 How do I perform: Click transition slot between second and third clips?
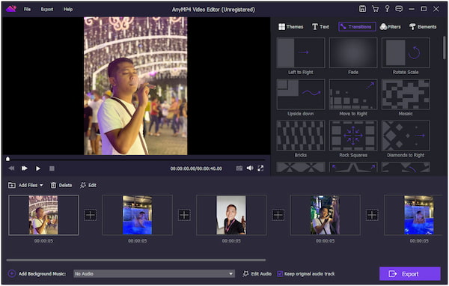pos(184,215)
